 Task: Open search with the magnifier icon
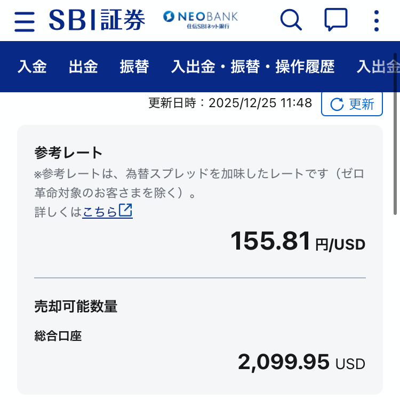click(x=291, y=20)
